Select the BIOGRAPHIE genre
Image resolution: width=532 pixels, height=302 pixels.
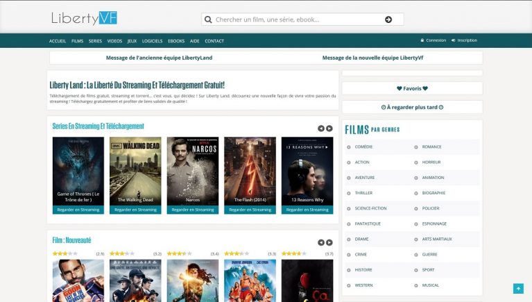click(x=434, y=193)
